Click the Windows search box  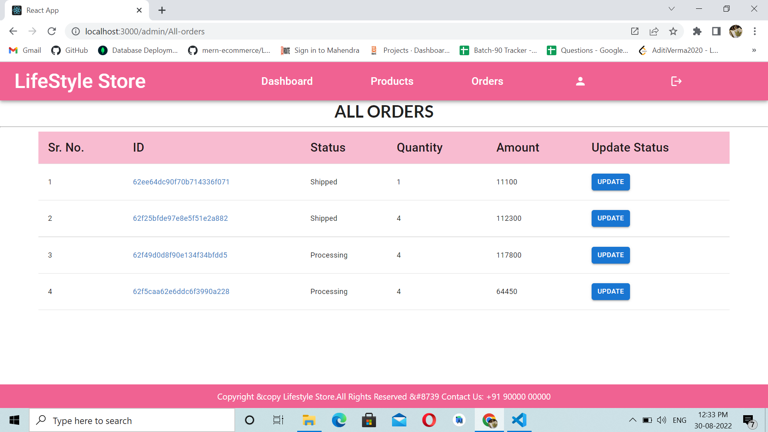(132, 420)
